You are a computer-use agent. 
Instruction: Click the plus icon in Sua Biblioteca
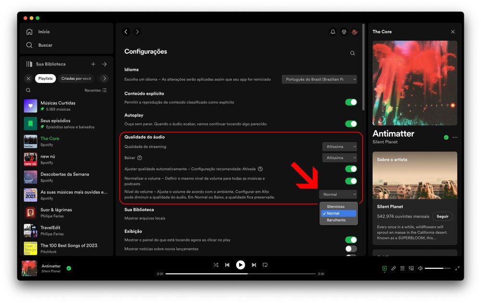click(93, 64)
